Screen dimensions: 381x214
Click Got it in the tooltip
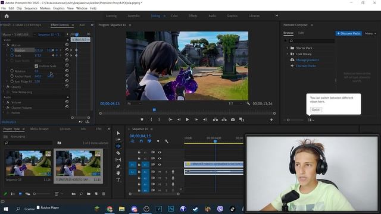[x=316, y=109]
